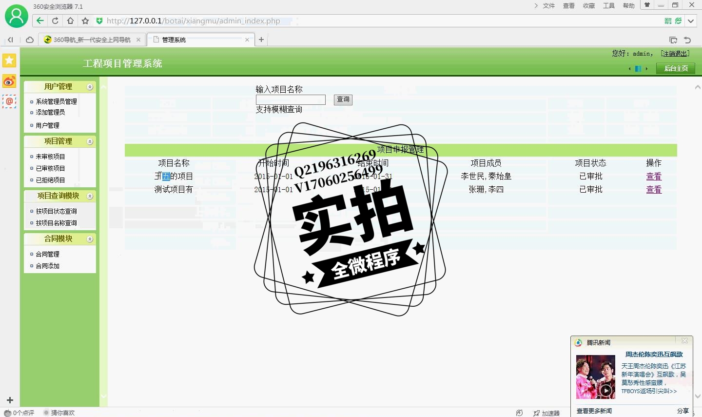Click the 查询 search button
Screen dimensions: 702x417
343,99
